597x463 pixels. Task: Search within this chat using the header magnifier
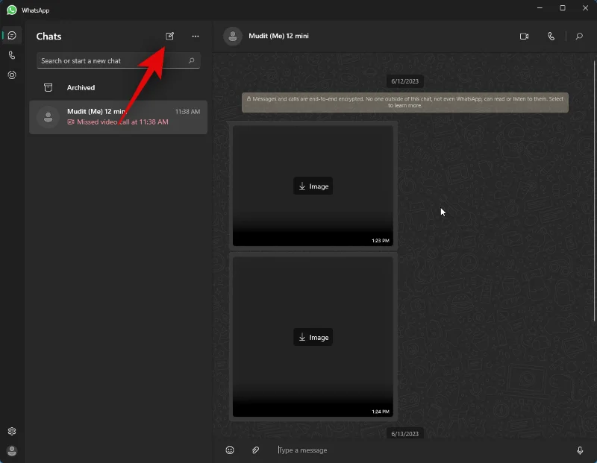[x=579, y=36]
